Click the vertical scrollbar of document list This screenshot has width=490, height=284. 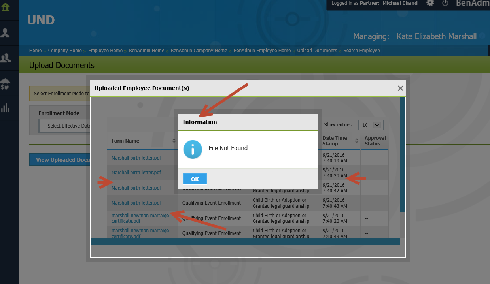(x=402, y=154)
